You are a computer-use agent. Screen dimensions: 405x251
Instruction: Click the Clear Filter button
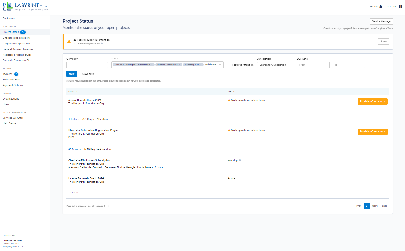pyautogui.click(x=88, y=74)
